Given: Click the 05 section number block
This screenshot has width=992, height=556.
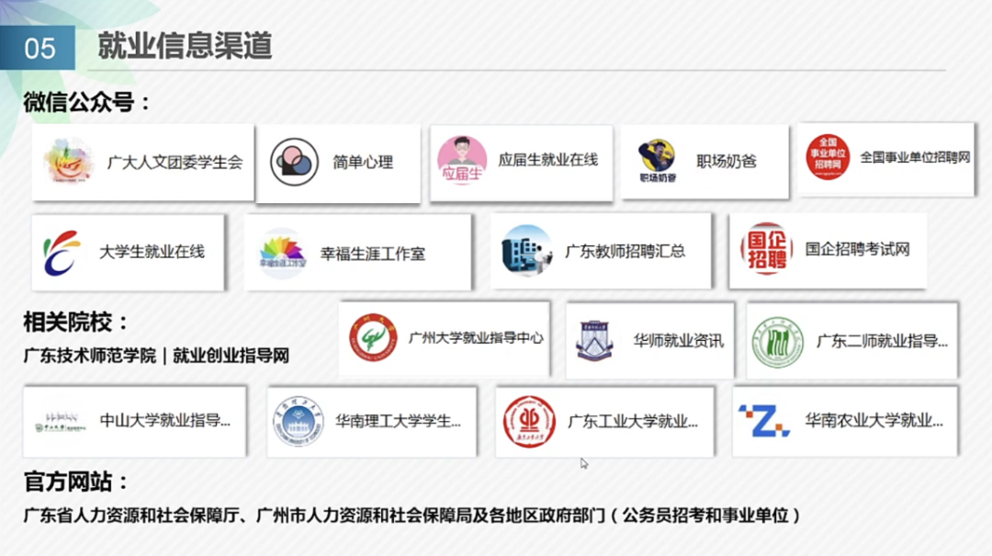Looking at the screenshot, I should [x=39, y=48].
